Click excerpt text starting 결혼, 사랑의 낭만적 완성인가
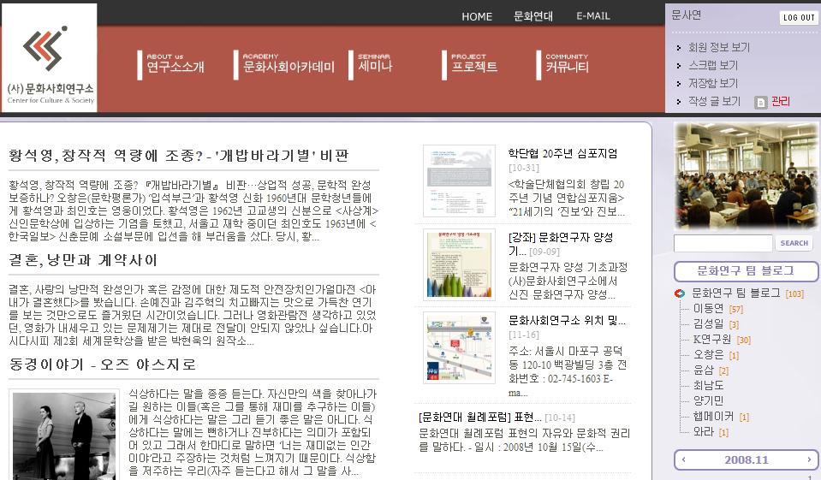 tap(193, 316)
